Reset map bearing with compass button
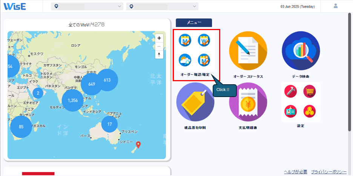The image size is (353, 176). pos(159,55)
